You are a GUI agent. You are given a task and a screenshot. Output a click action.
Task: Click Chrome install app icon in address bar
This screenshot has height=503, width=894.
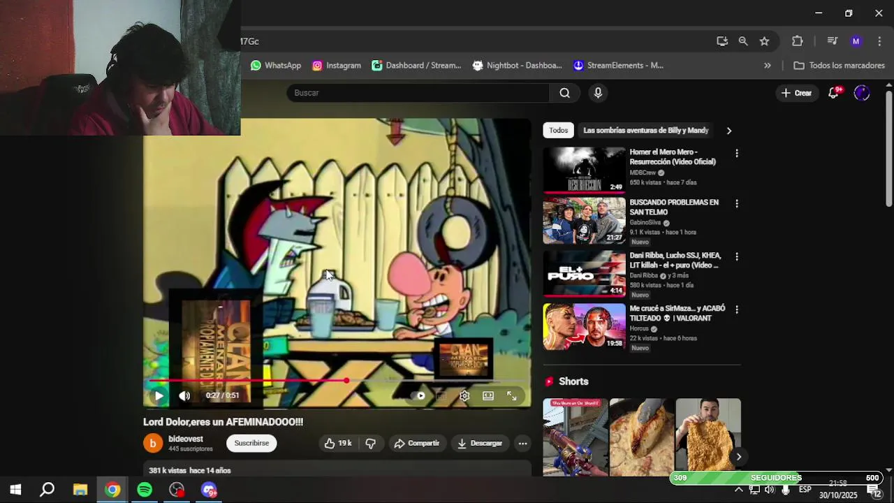(x=722, y=41)
